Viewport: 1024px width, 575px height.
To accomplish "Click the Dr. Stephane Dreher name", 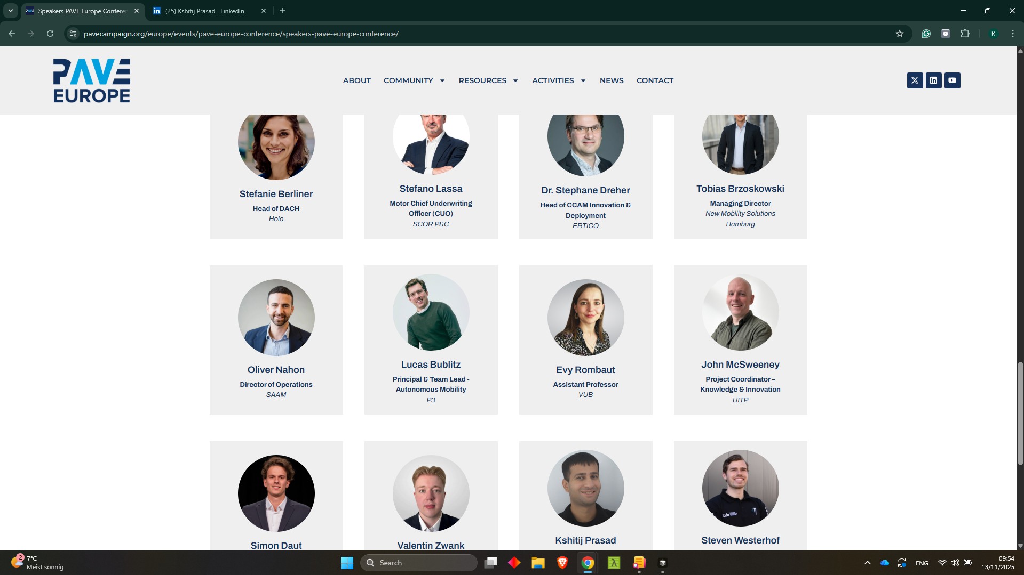I will click(585, 190).
